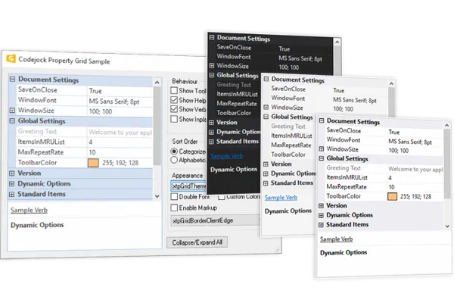Screen dimensions: 454x303
Task: Collapse Document Settings in the middle white grid
Action: point(266,79)
